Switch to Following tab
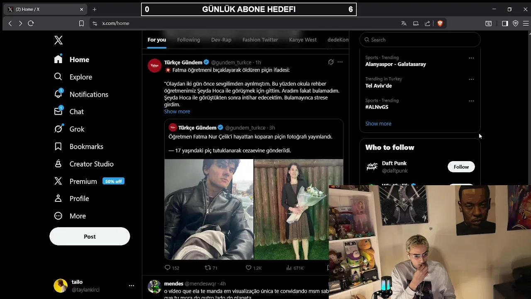Viewport: 531px width, 299px height. pos(188,40)
